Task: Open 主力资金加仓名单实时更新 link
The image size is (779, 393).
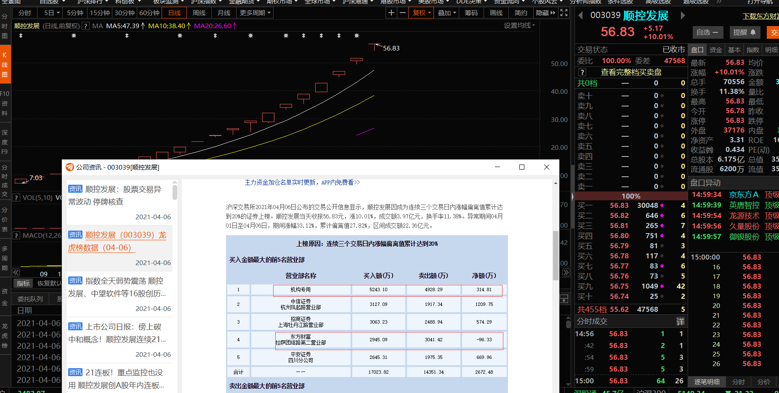Action: [x=302, y=182]
